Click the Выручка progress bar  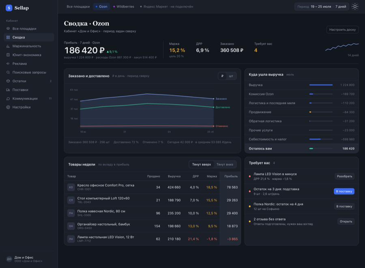321,85
